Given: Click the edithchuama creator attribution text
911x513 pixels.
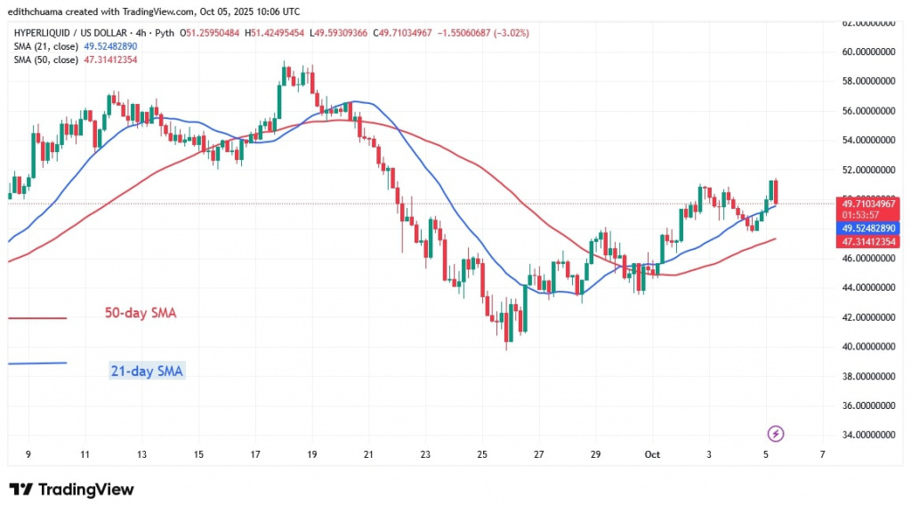Looking at the screenshot, I should tap(36, 12).
